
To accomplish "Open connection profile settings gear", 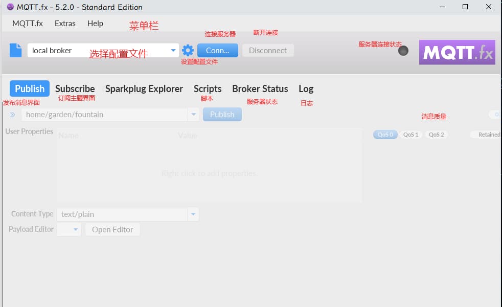I will click(x=188, y=50).
